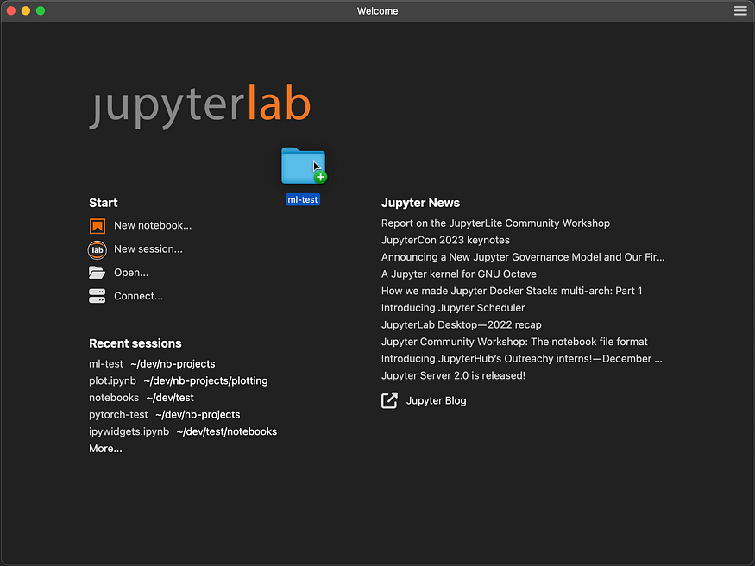Click the green zoom window button
The image size is (755, 566).
(x=41, y=10)
